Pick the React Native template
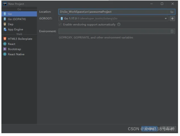The image size is (180, 136). (x=19, y=54)
